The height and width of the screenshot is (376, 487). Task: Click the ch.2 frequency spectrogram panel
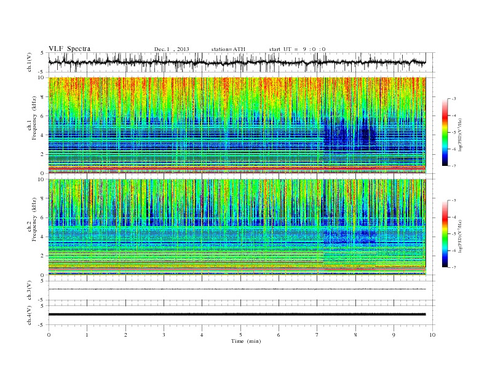coord(237,227)
